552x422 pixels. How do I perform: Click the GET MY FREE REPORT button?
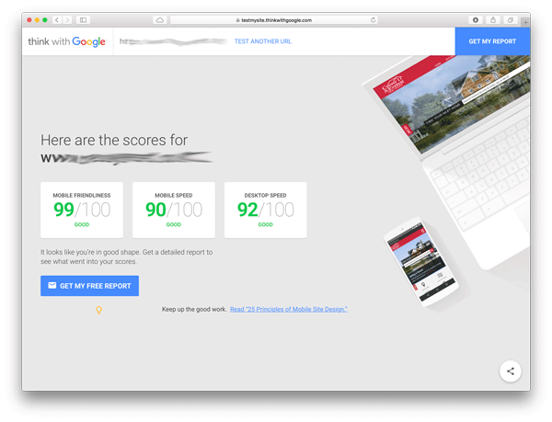(89, 286)
